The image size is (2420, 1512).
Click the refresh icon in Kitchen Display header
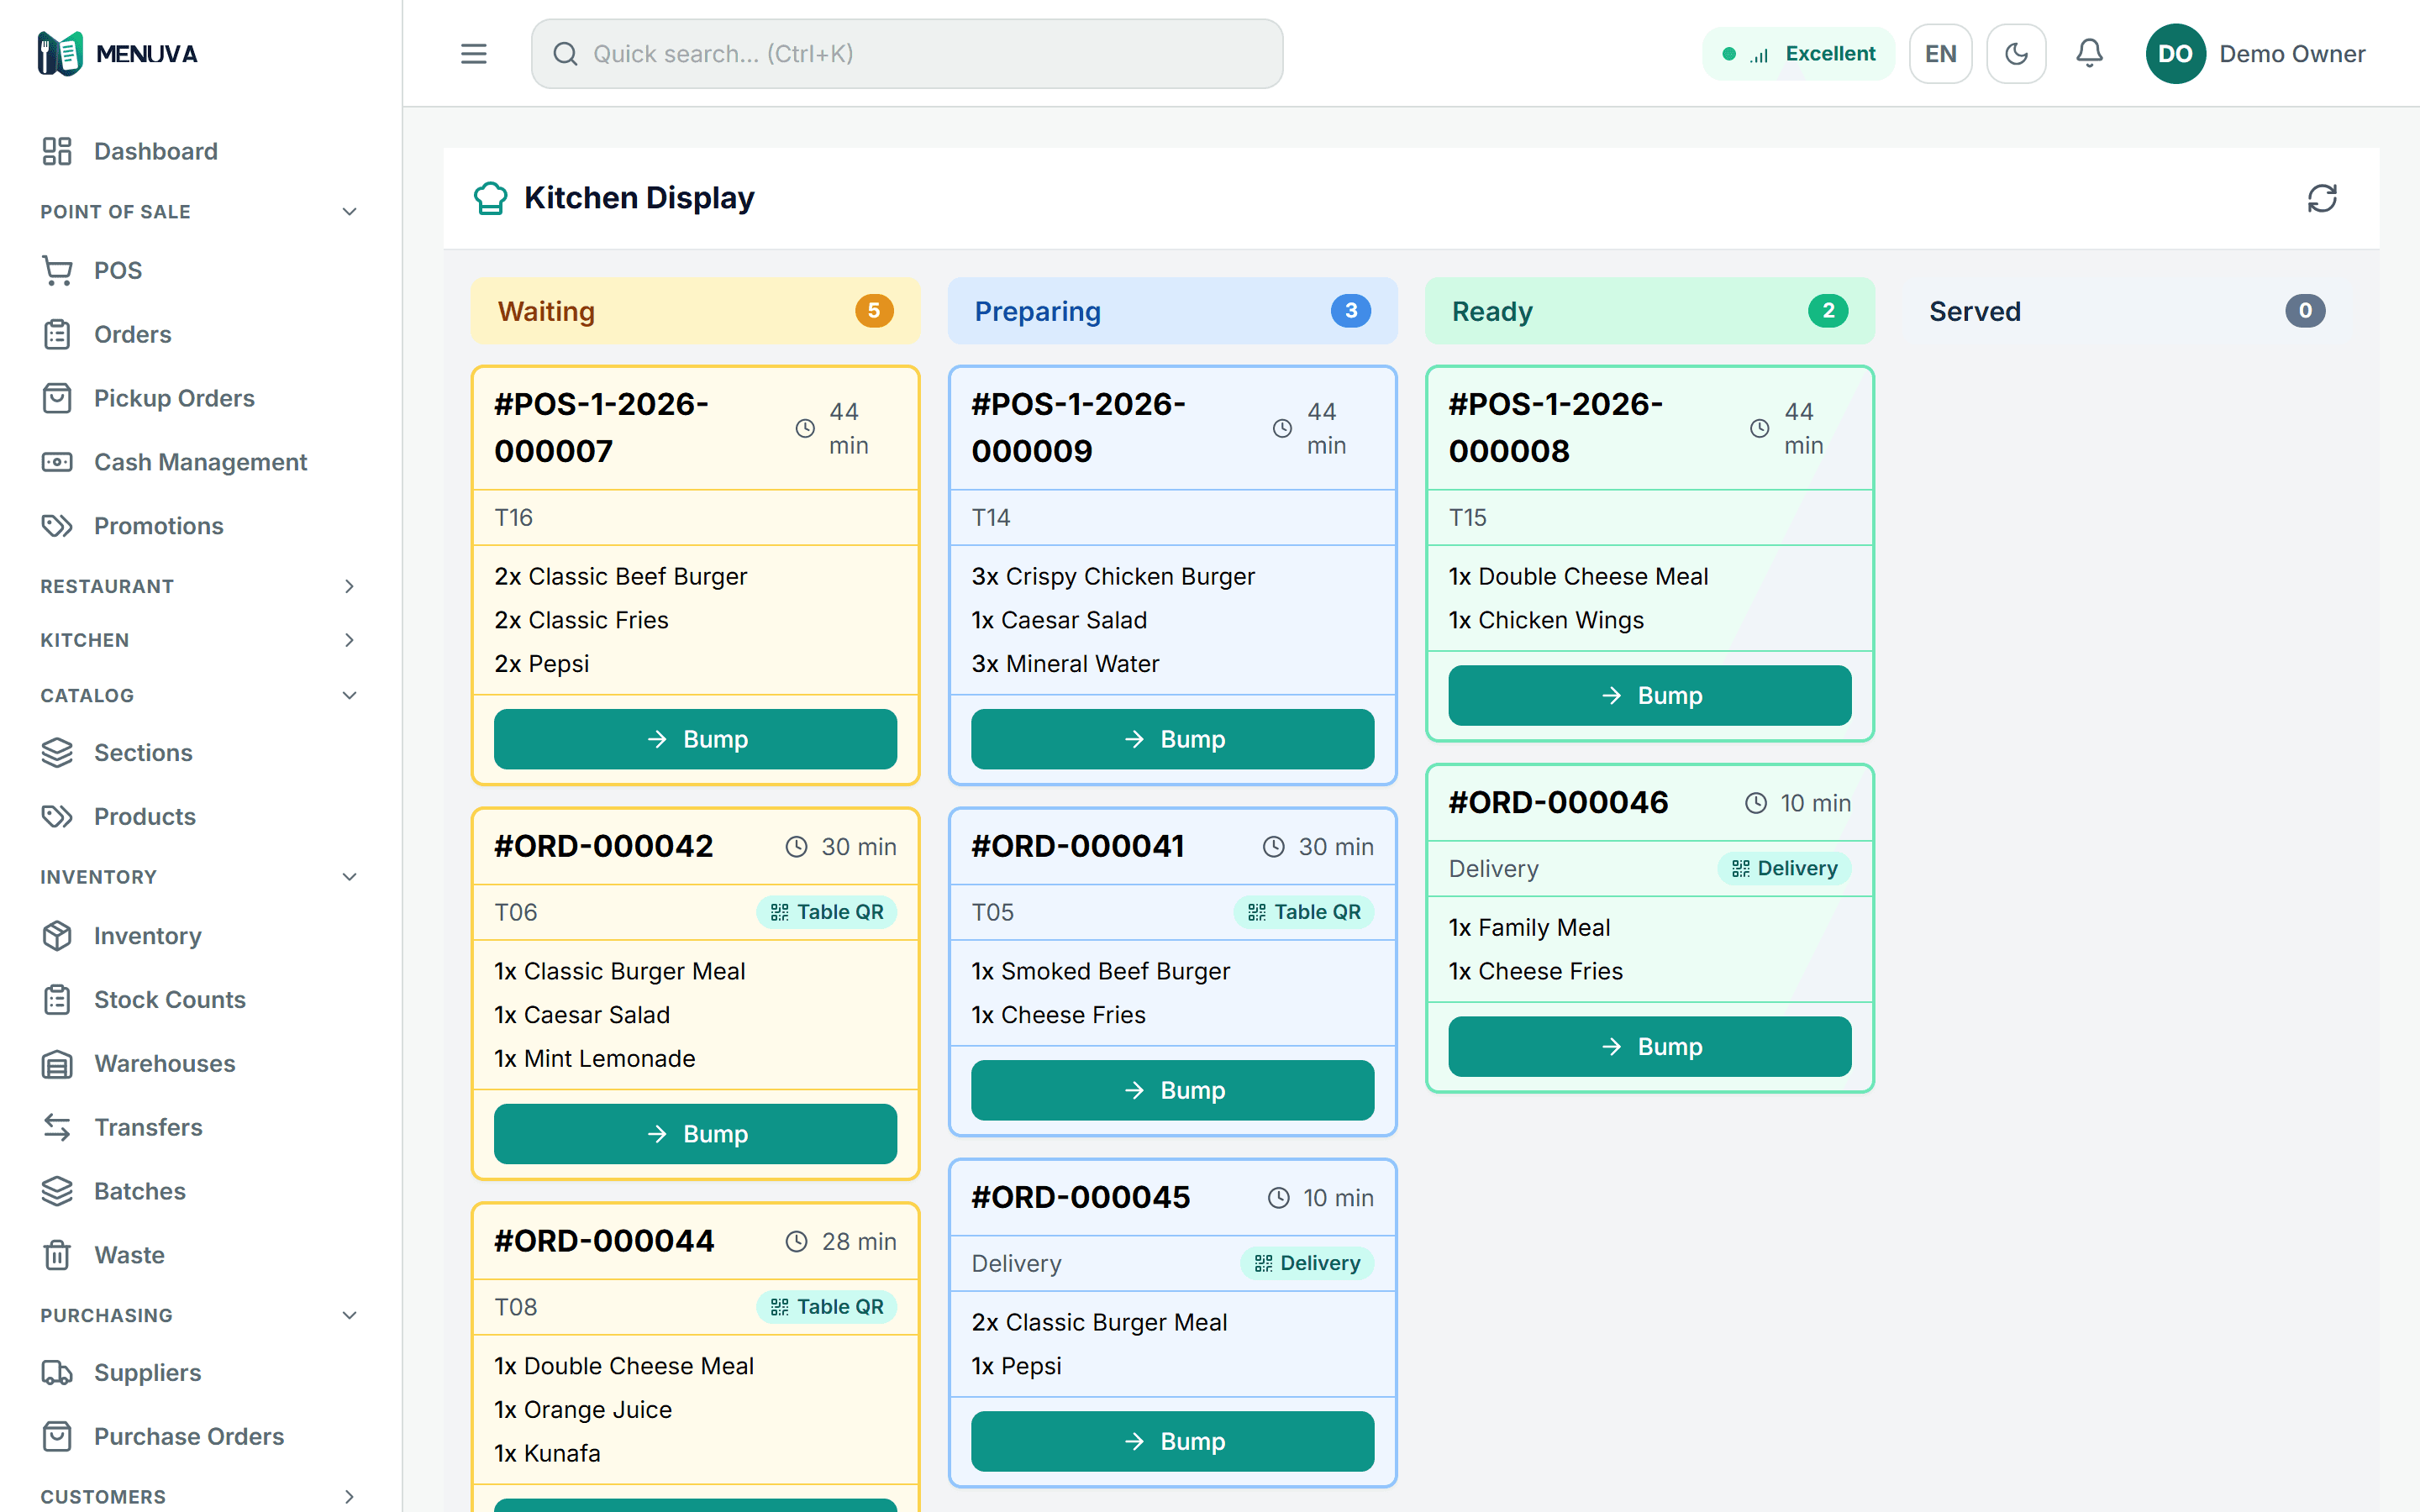click(2321, 198)
